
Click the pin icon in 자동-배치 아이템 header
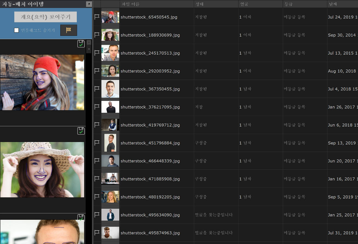pos(89,4)
